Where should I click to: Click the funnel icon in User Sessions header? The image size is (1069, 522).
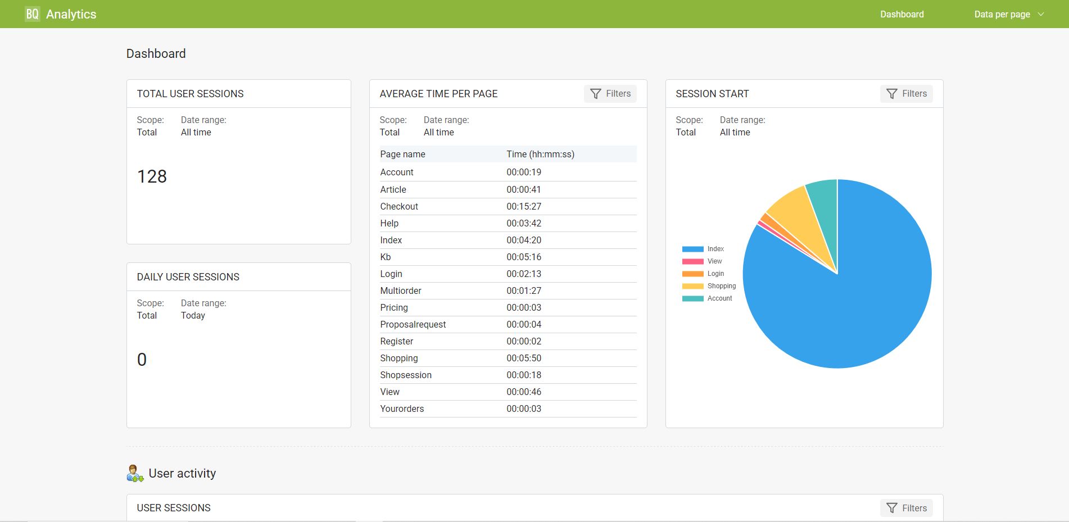[892, 507]
